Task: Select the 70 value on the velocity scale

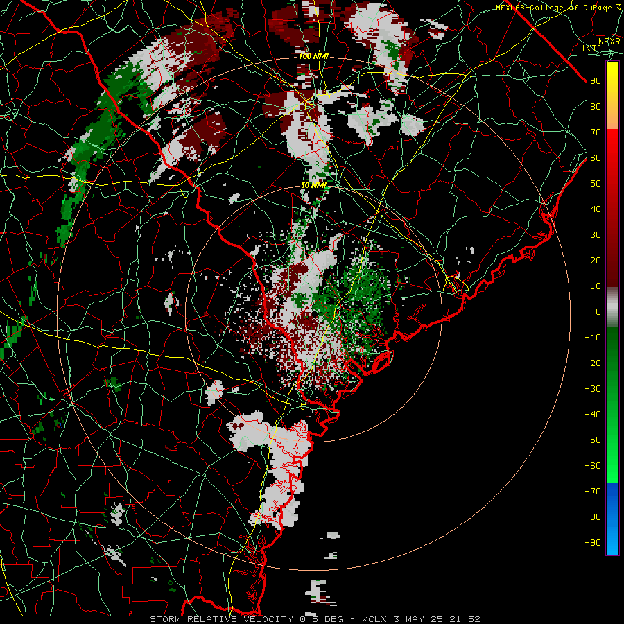Action: click(x=596, y=132)
